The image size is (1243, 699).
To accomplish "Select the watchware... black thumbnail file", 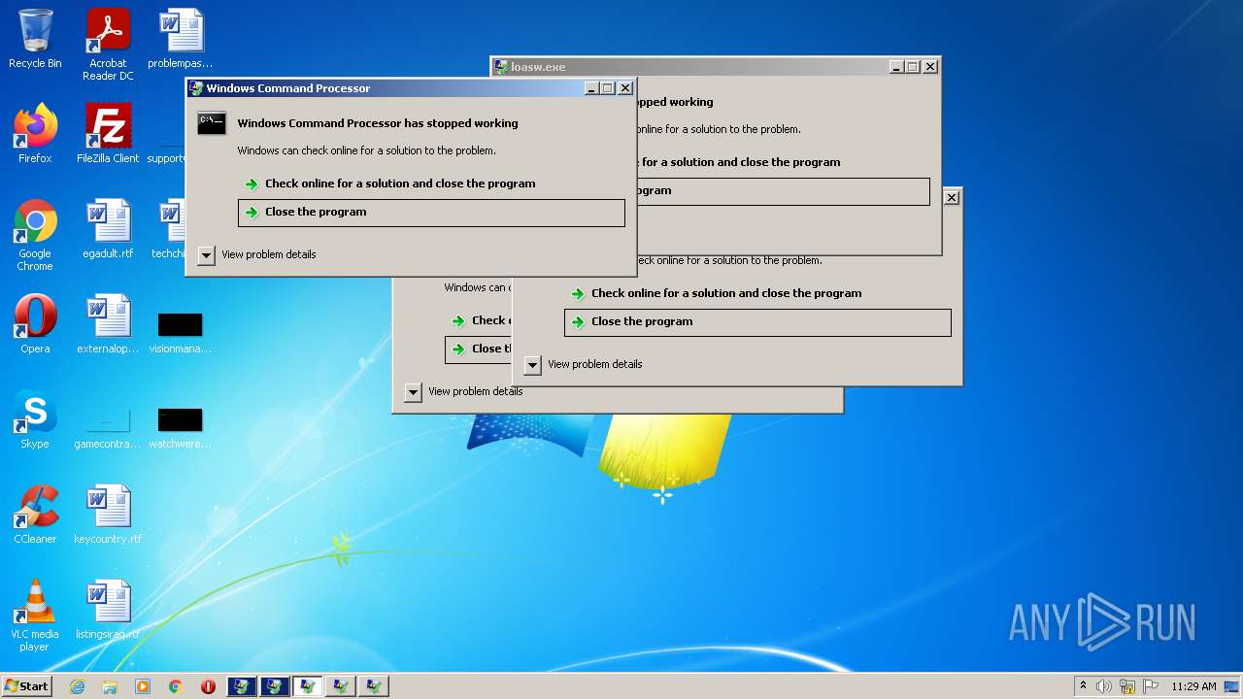I will (181, 427).
